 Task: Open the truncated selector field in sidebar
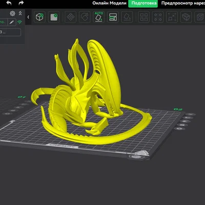[10, 32]
